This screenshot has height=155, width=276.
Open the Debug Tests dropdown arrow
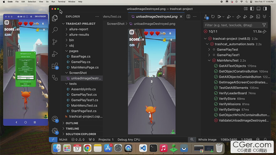point(233,17)
